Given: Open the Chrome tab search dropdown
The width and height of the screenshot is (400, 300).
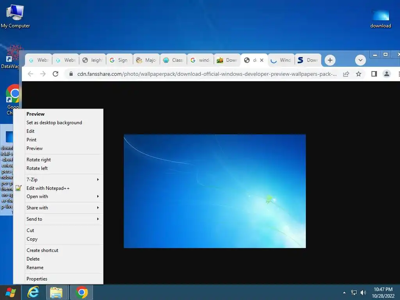Looking at the screenshot, I should tap(361, 60).
